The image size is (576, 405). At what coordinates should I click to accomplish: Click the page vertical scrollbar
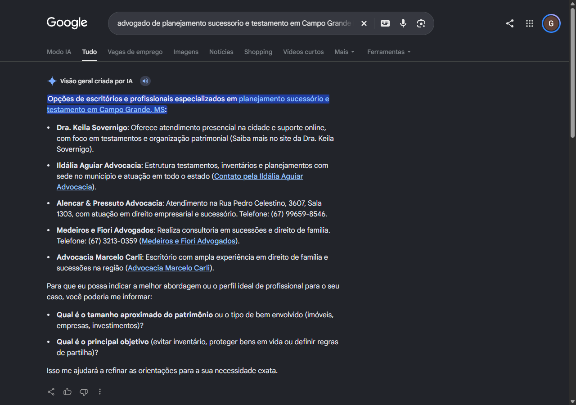pos(572,72)
